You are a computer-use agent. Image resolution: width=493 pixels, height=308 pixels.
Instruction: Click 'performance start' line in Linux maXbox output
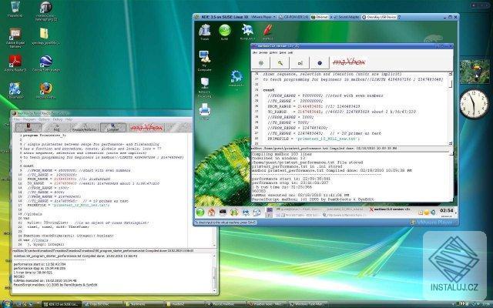pos(291,179)
